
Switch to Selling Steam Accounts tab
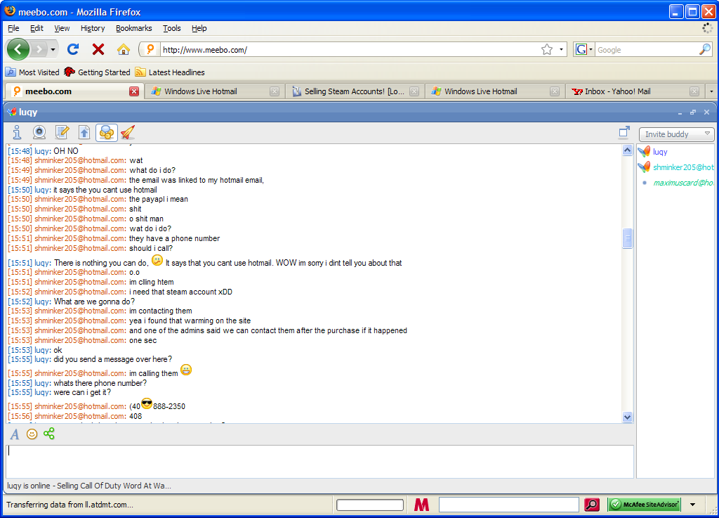[x=354, y=91]
